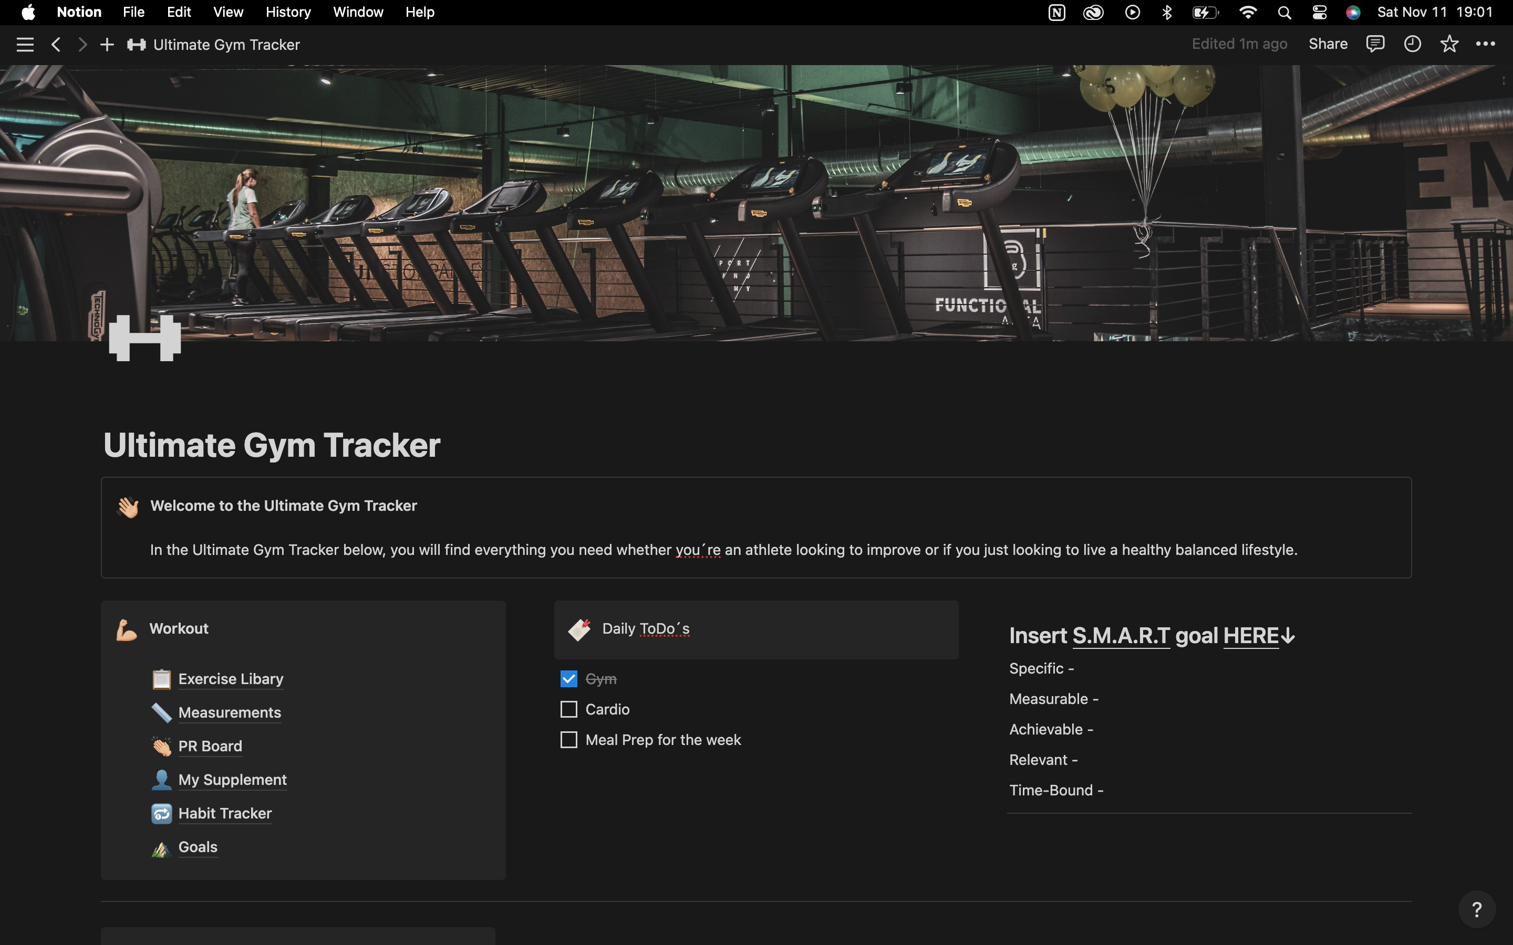
Task: Check the Cardio to-do item
Action: coord(568,709)
